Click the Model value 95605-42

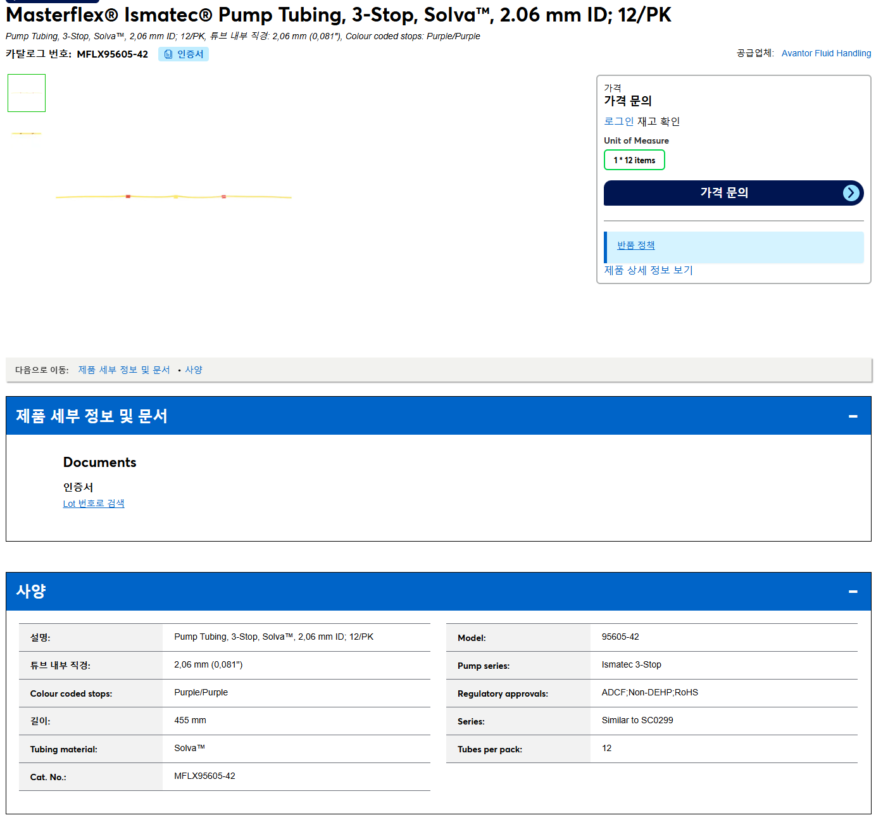click(x=620, y=637)
